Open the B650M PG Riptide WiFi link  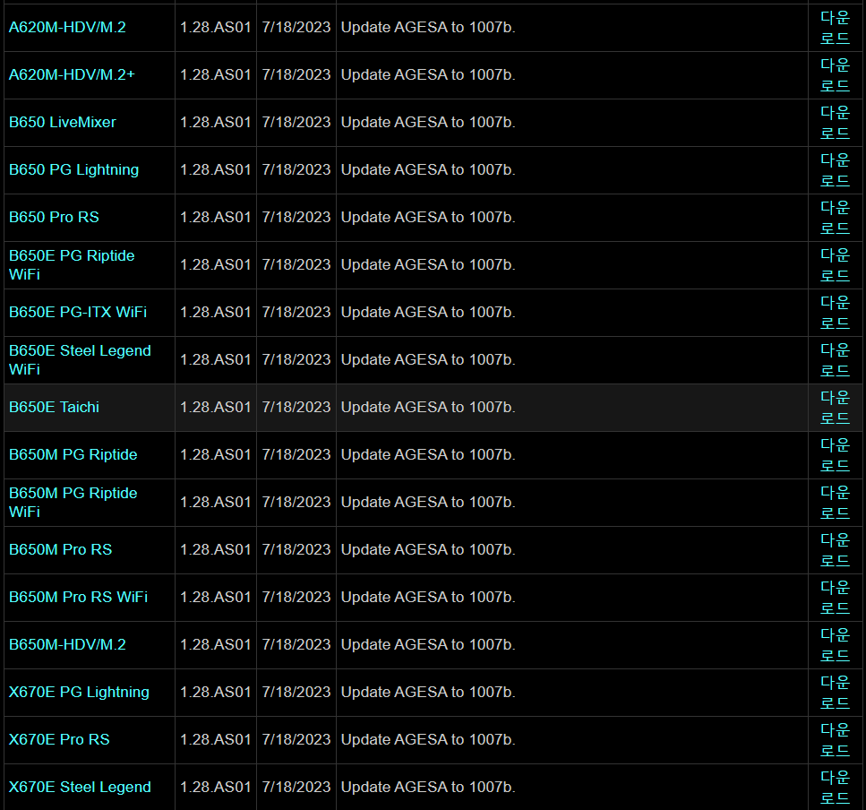[x=73, y=503]
